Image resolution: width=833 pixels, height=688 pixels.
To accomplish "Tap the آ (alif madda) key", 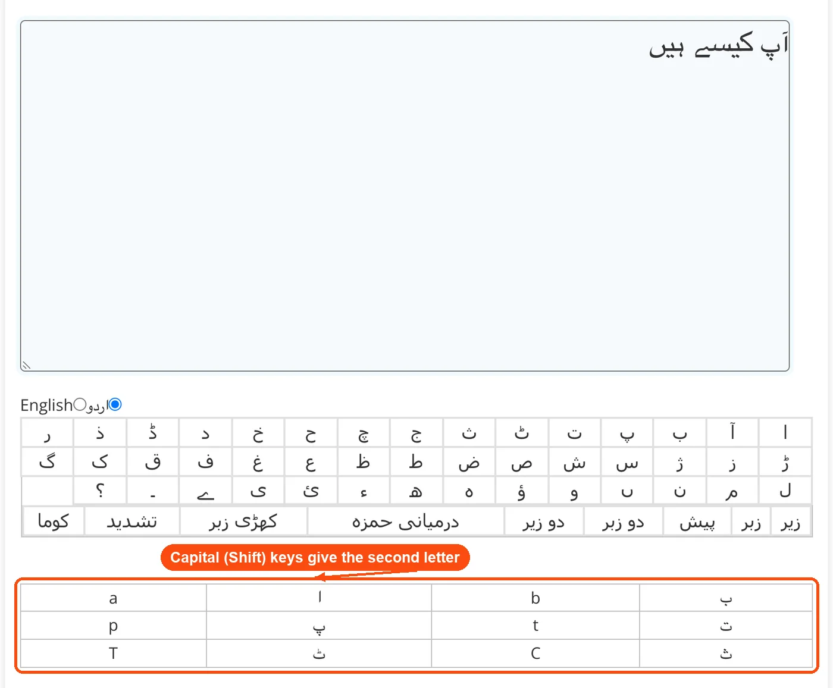I will pos(732,433).
